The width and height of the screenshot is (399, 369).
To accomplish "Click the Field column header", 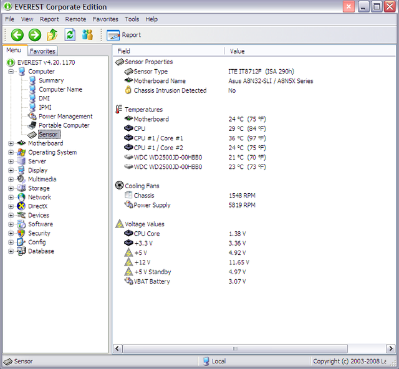I will click(168, 51).
